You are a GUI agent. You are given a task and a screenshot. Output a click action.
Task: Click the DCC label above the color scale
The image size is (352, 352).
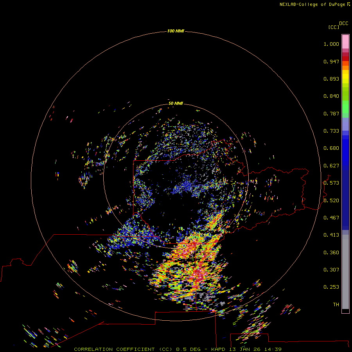point(344,23)
